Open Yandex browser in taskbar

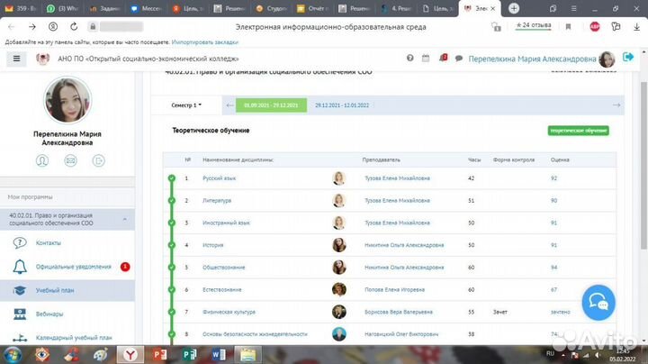[130, 355]
